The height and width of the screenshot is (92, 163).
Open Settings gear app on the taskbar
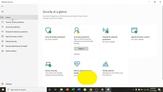pos(102,90)
